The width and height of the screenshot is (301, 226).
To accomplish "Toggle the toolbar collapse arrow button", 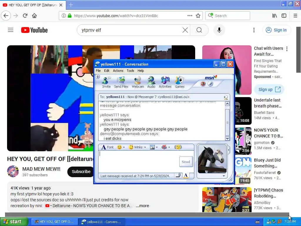I will click(x=98, y=77).
